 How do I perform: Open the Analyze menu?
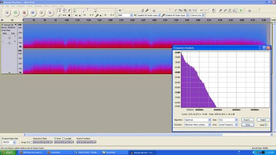pyautogui.click(x=54, y=6)
